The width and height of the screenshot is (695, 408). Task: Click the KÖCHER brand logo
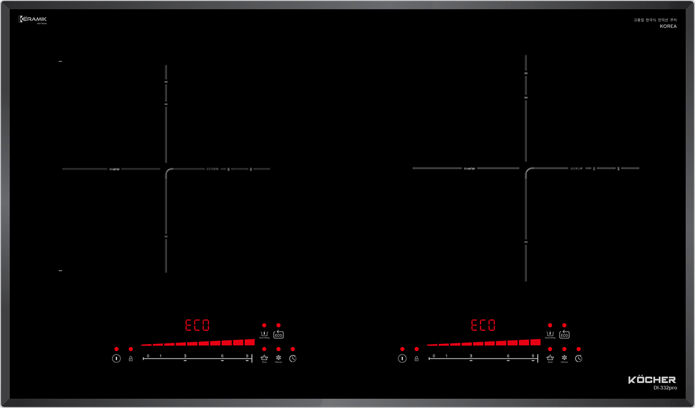pos(652,380)
